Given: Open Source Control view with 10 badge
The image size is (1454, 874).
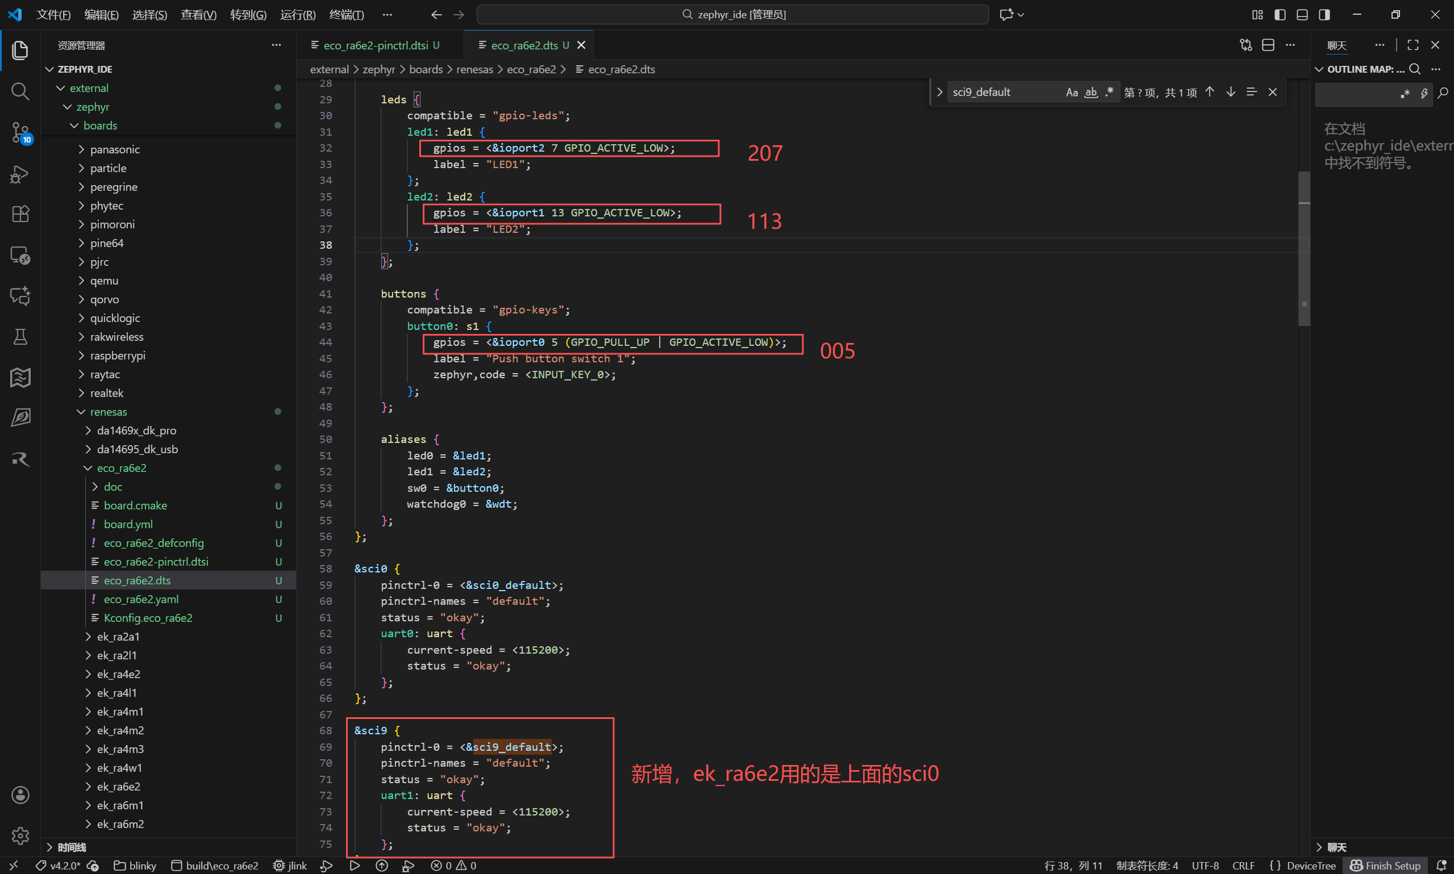Looking at the screenshot, I should (x=20, y=132).
